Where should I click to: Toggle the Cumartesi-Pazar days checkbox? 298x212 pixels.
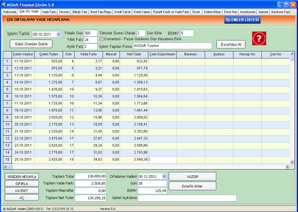point(102,39)
